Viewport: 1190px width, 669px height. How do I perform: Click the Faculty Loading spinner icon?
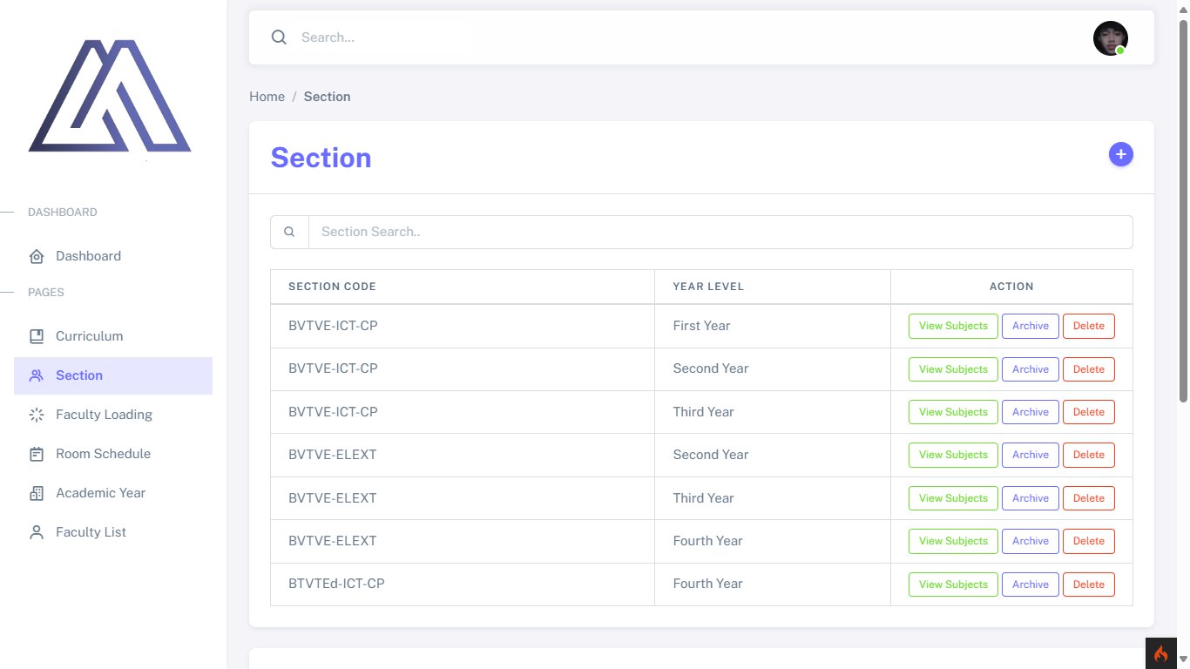pos(37,415)
